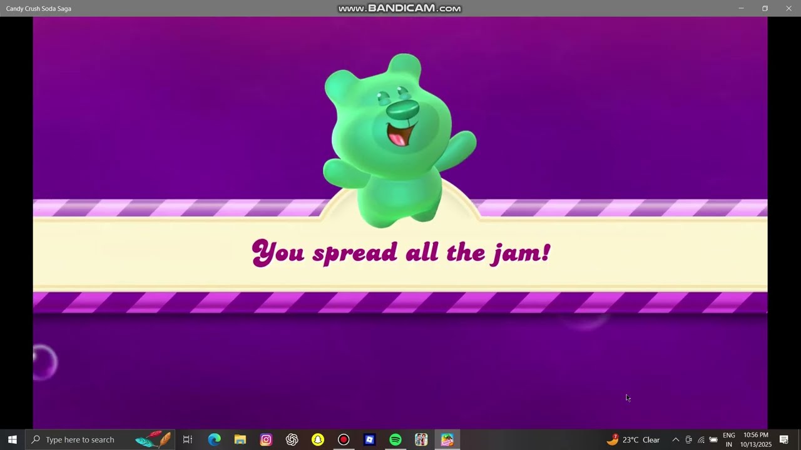Click the Meet Now tray icon

[688, 439]
